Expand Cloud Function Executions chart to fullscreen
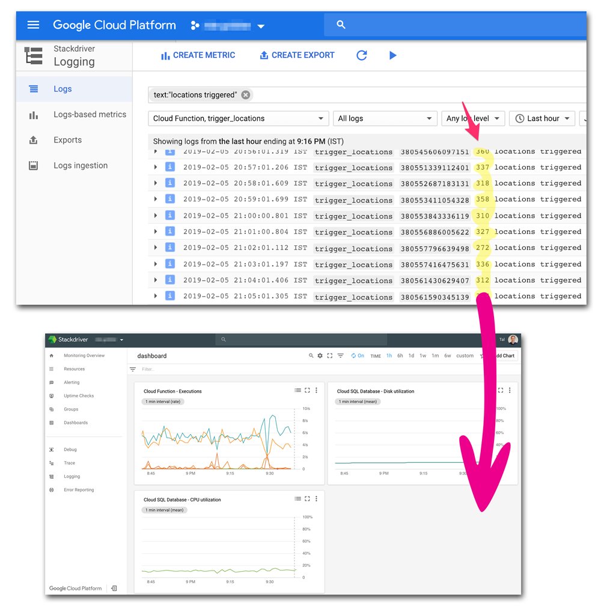 coord(307,390)
